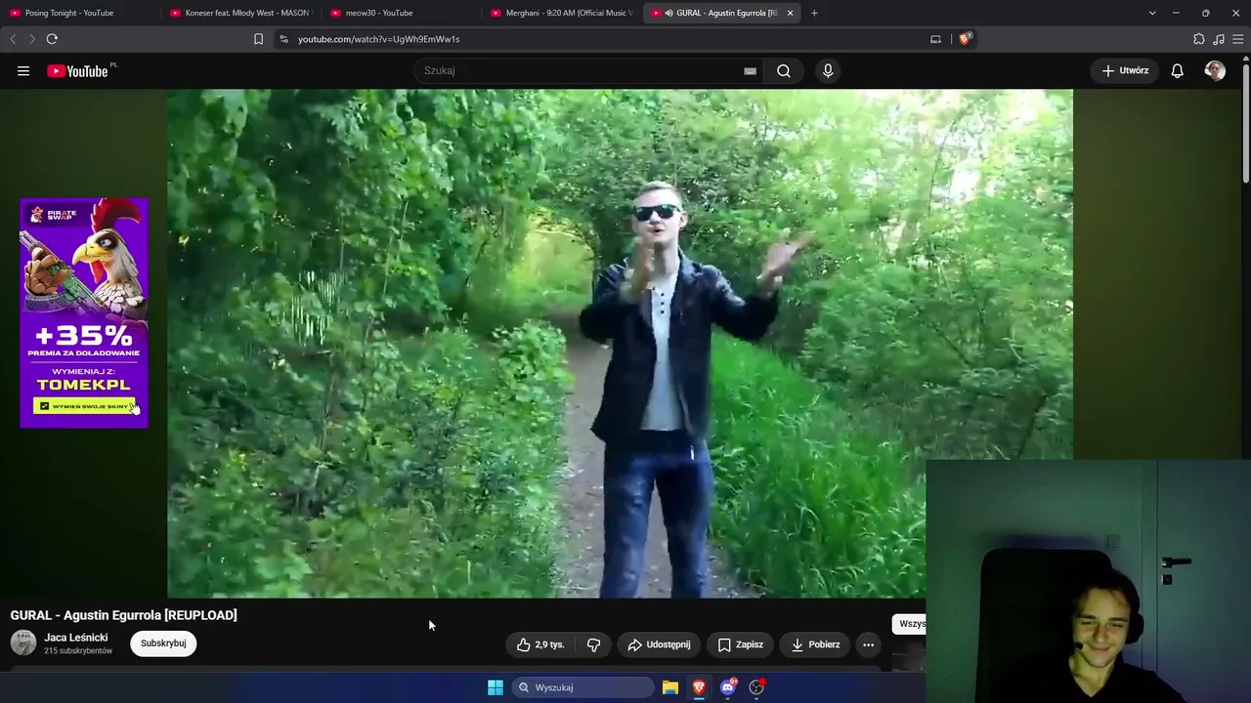
Task: Switch to the meow30 tab
Action: [x=401, y=13]
